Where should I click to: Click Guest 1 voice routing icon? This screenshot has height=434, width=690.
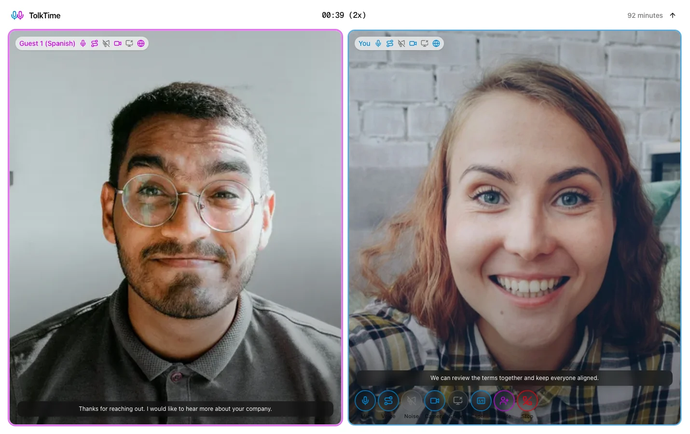(95, 43)
